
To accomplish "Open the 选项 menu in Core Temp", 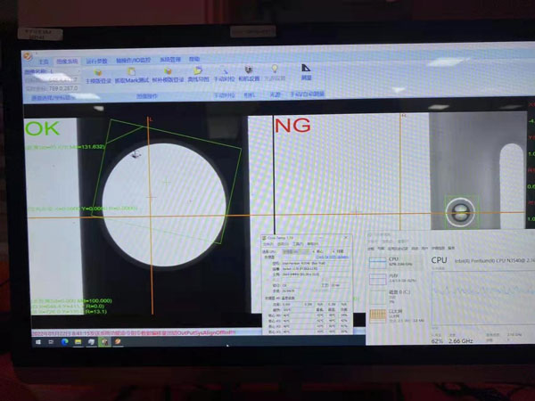I will [282, 245].
